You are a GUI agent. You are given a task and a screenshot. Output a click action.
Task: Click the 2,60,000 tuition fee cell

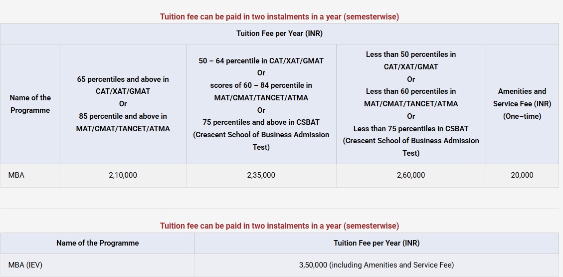point(410,175)
